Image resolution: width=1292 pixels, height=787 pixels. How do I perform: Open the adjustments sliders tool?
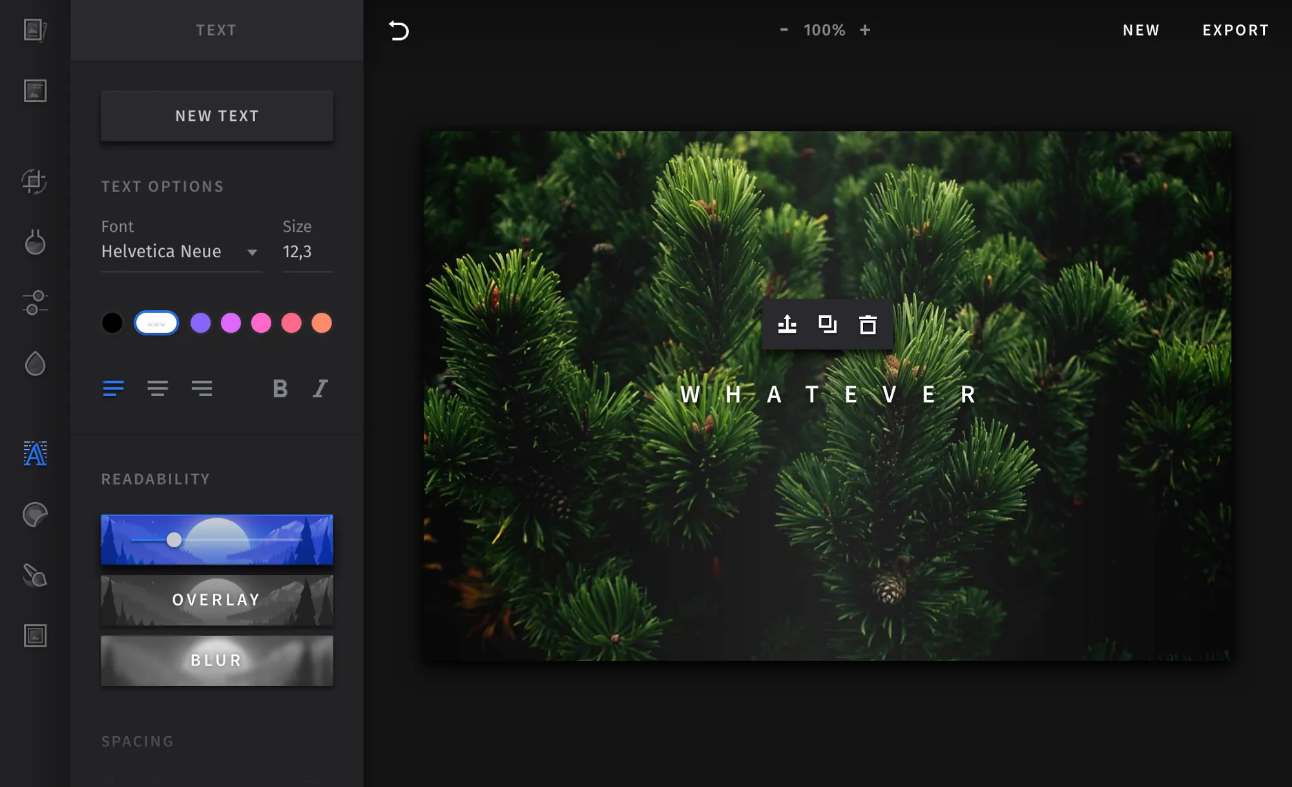coord(35,302)
